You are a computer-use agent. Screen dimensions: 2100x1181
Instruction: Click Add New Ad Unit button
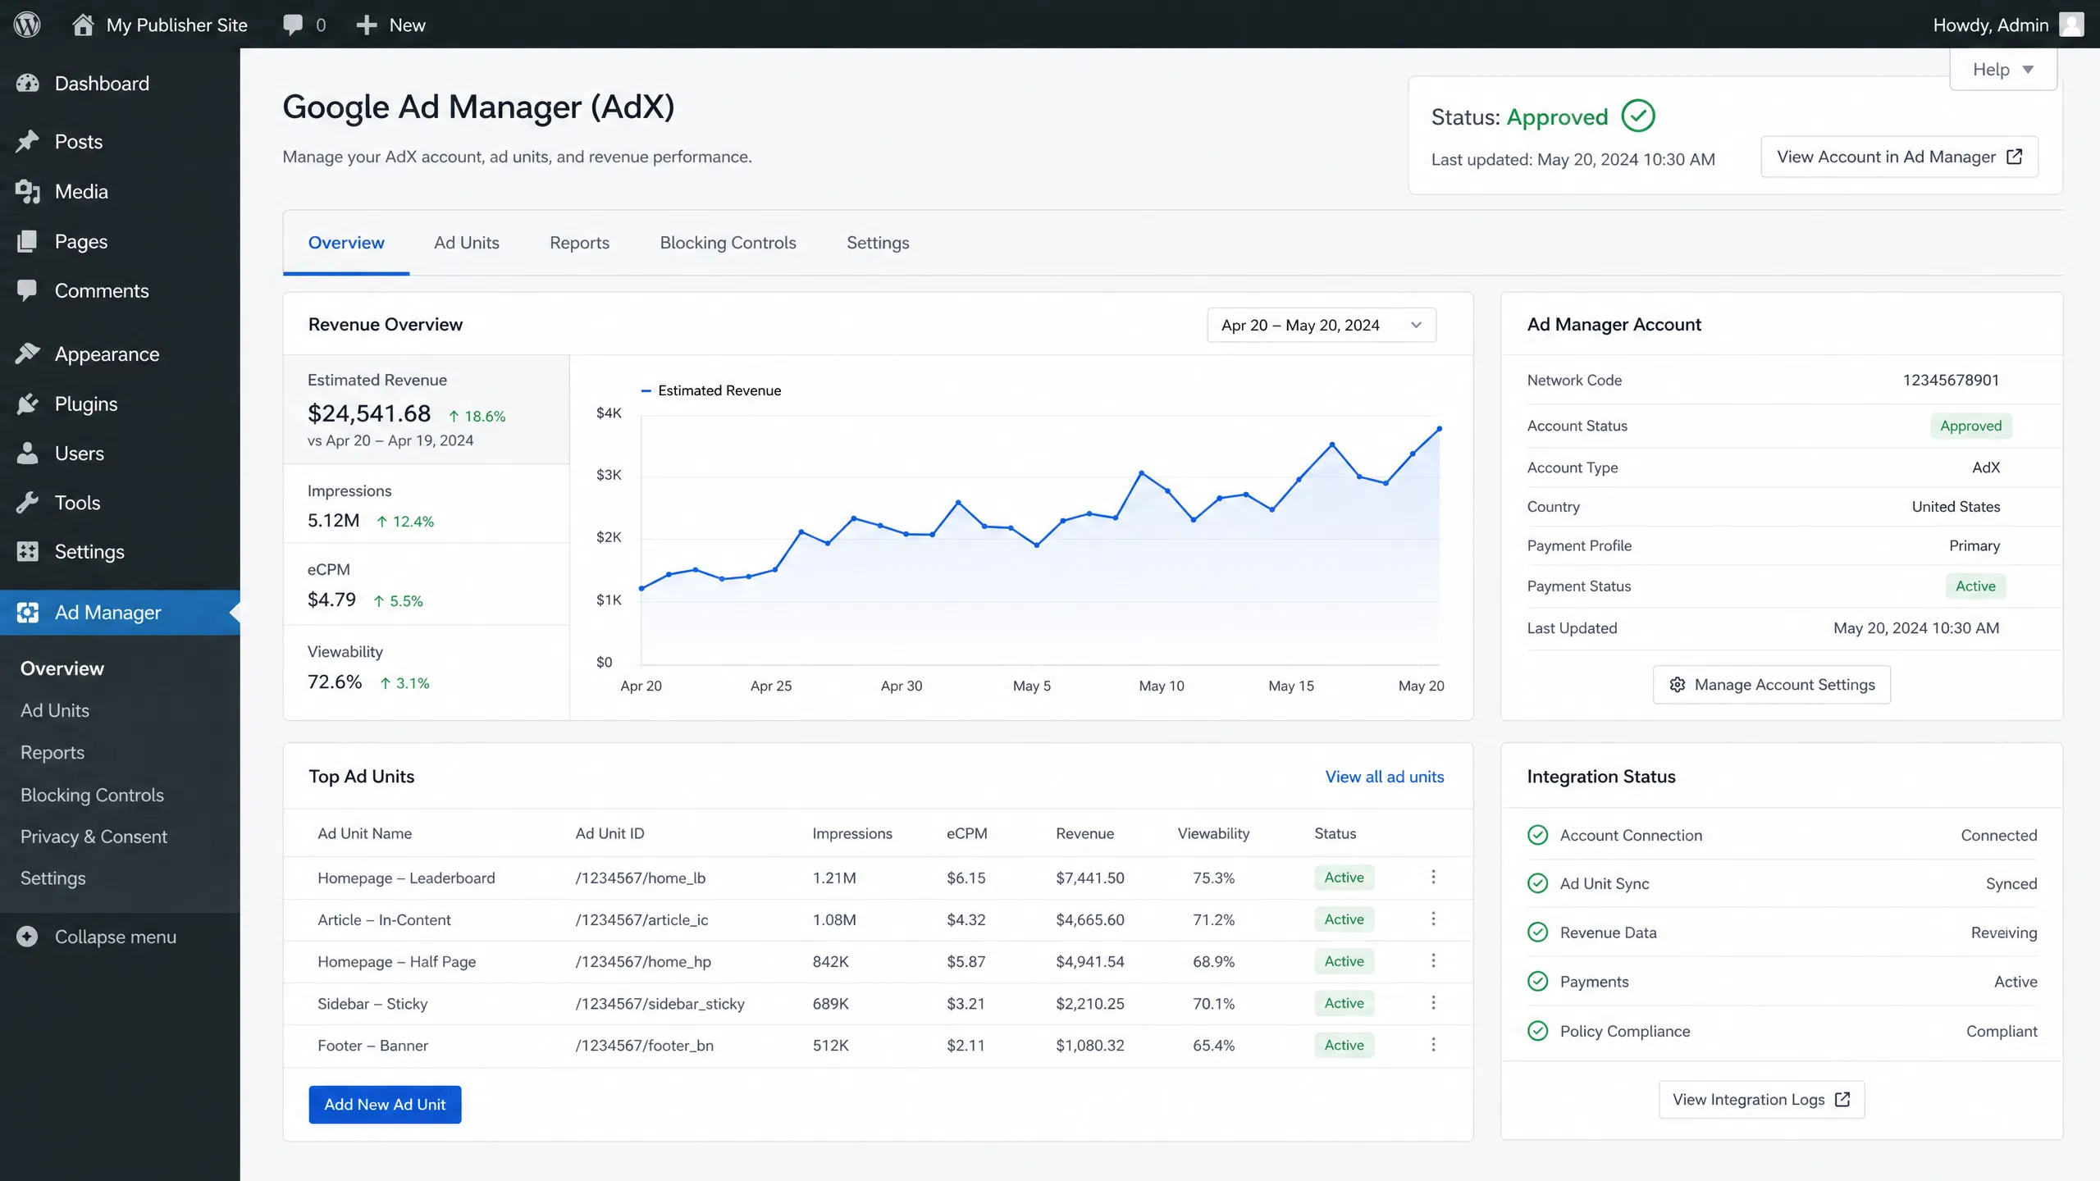pyautogui.click(x=385, y=1105)
